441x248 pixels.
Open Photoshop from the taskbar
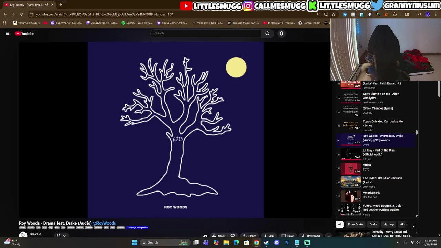(x=287, y=242)
